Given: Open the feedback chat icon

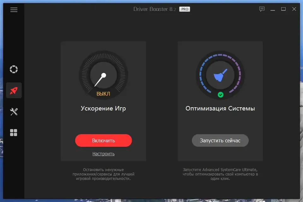Looking at the screenshot, I should click(x=262, y=9).
